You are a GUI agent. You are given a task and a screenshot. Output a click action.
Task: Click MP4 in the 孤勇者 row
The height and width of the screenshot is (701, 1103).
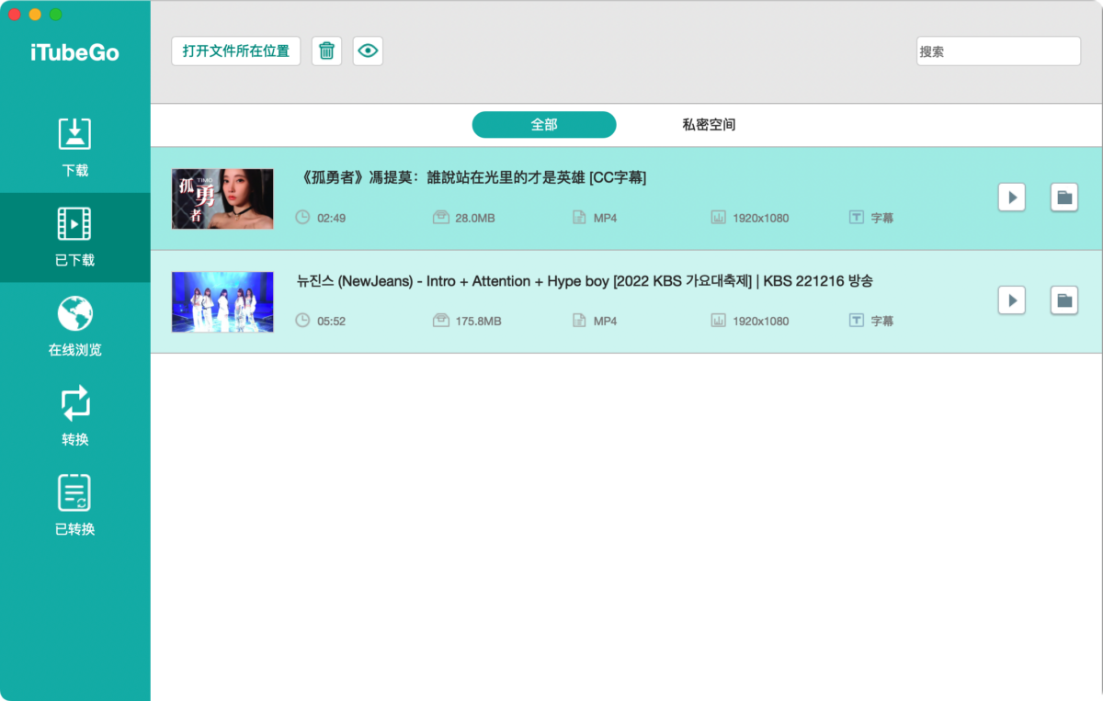605,219
